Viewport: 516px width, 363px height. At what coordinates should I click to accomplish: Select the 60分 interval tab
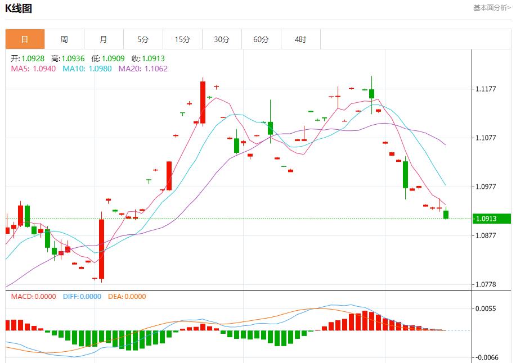click(x=261, y=39)
